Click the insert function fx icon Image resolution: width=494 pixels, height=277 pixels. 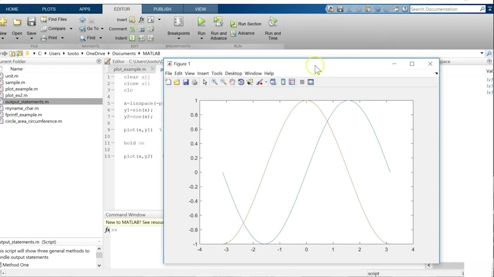(142, 19)
